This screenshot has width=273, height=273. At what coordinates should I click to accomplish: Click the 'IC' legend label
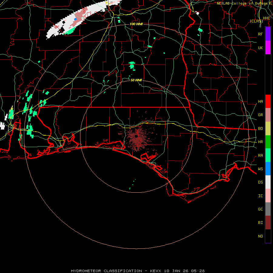pos(260,196)
